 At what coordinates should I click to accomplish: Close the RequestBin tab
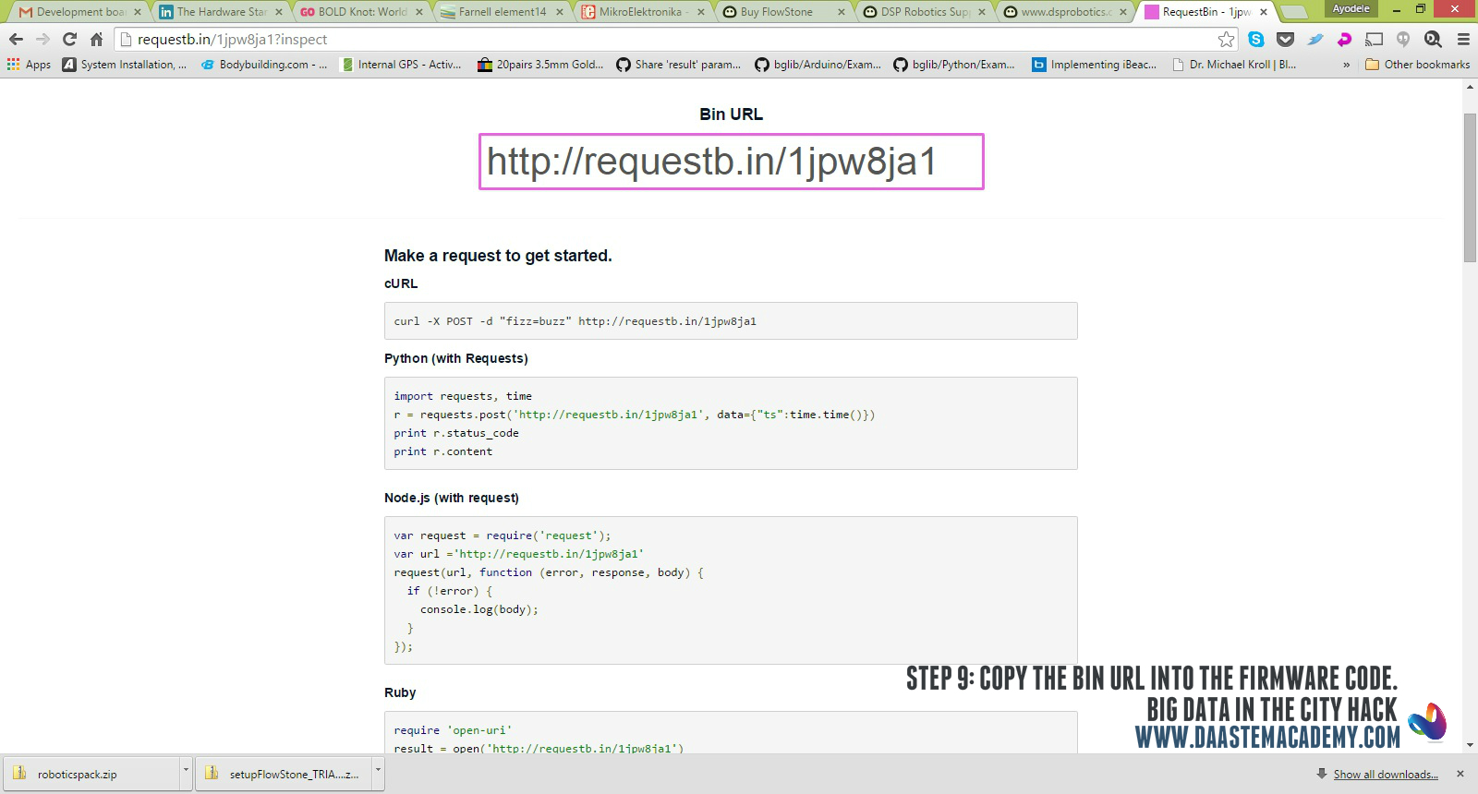tap(1264, 12)
